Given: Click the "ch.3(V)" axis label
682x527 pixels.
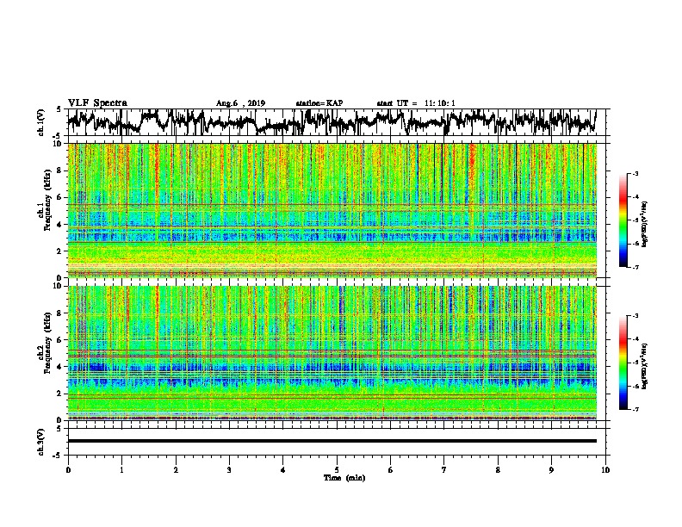Looking at the screenshot, I should pyautogui.click(x=41, y=442).
